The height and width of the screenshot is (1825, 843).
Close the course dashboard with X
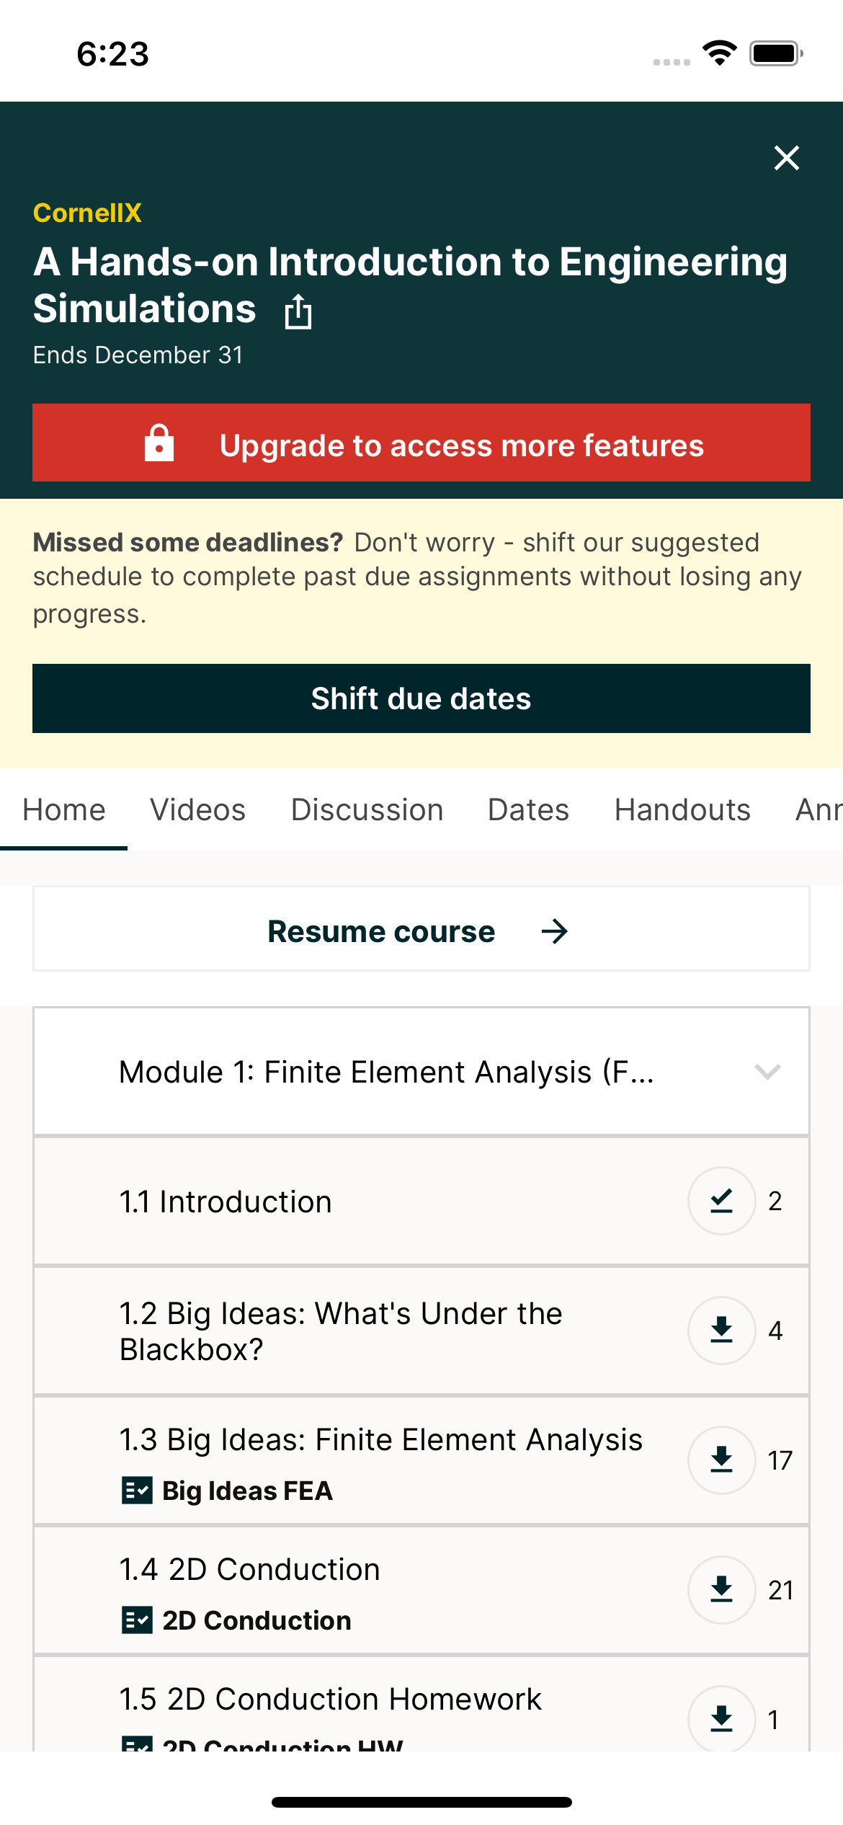click(786, 158)
